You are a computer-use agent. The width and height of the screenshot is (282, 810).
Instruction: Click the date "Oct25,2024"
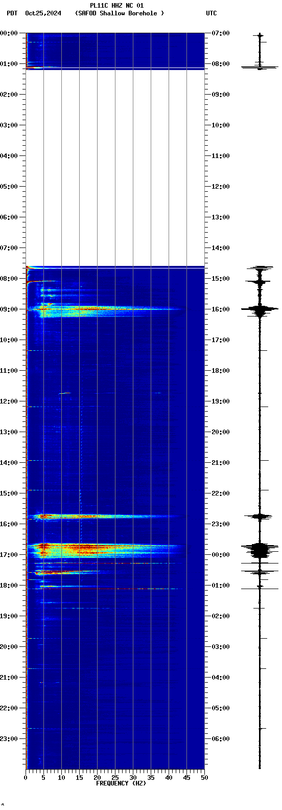(43, 13)
